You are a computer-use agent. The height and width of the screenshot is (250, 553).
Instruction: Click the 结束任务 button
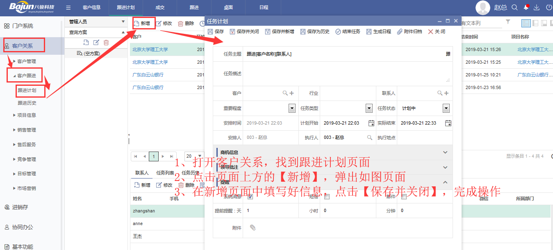coord(348,31)
